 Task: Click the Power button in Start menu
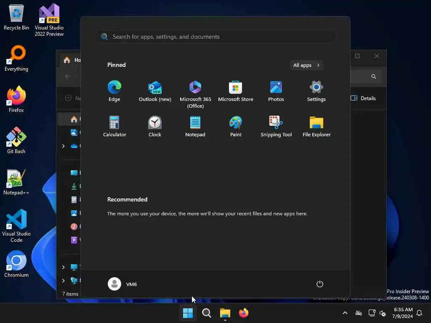tap(320, 284)
